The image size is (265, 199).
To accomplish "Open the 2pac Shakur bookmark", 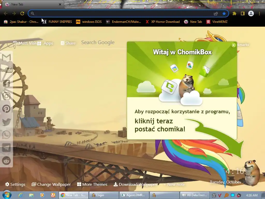I will (21, 22).
